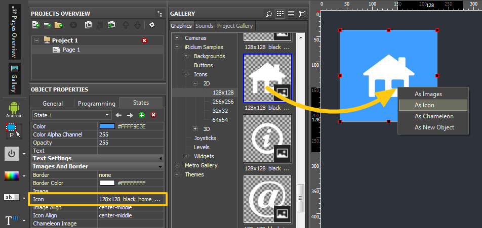
Task: Move item down in Projects Overview
Action: coord(137,25)
